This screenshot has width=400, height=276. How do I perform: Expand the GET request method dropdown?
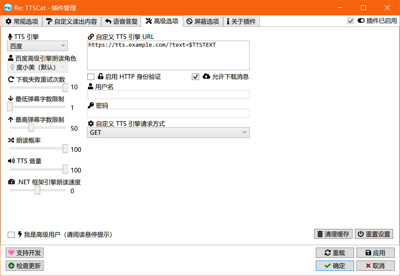tap(168, 132)
